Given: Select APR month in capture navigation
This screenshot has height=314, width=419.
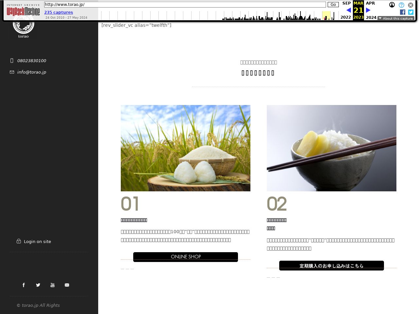Looking at the screenshot, I should 370,3.
